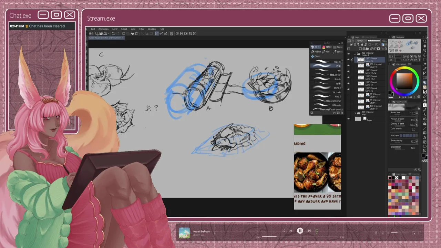This screenshot has height=248, width=441.
Task: Click the Open file folder icon
Action: click(101, 33)
